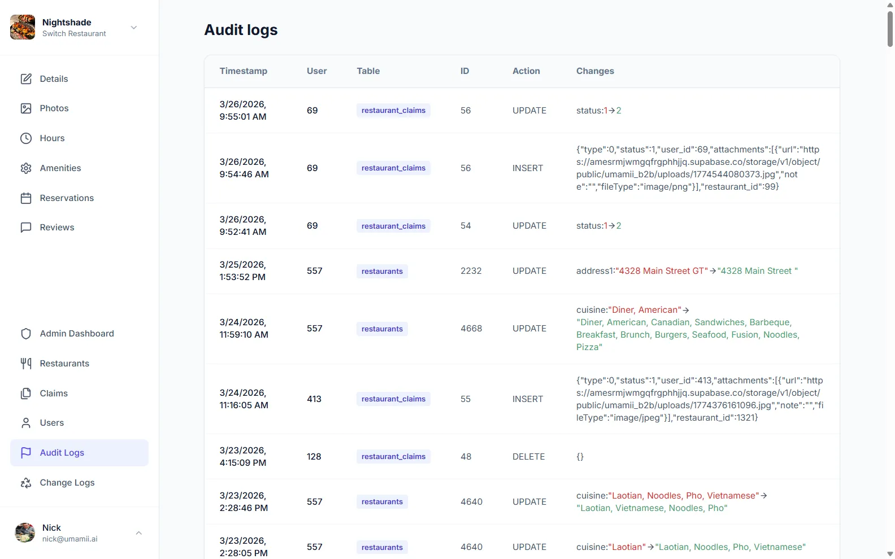Click the Audit Logs flag icon

26,453
